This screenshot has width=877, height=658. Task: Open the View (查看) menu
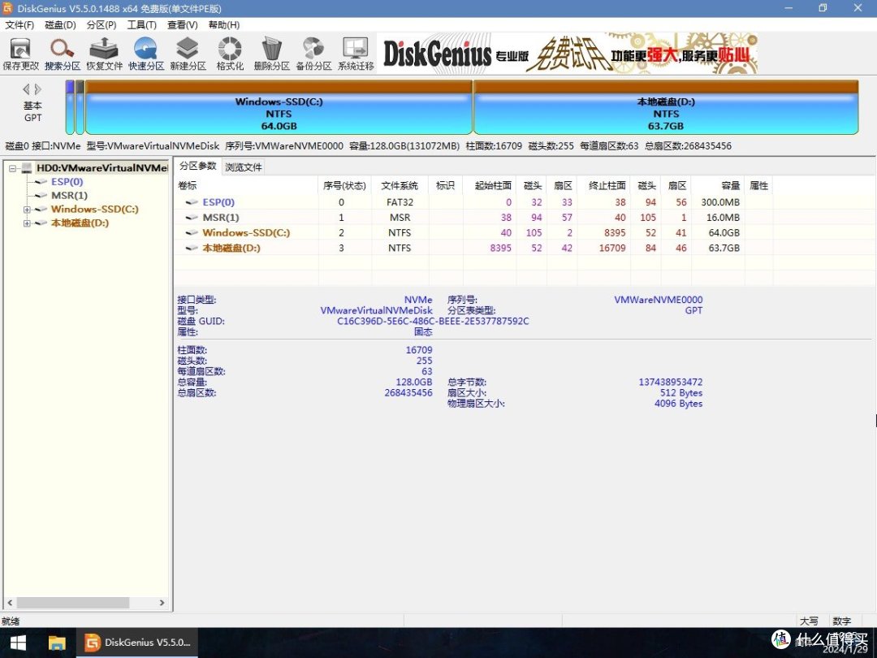pos(183,25)
